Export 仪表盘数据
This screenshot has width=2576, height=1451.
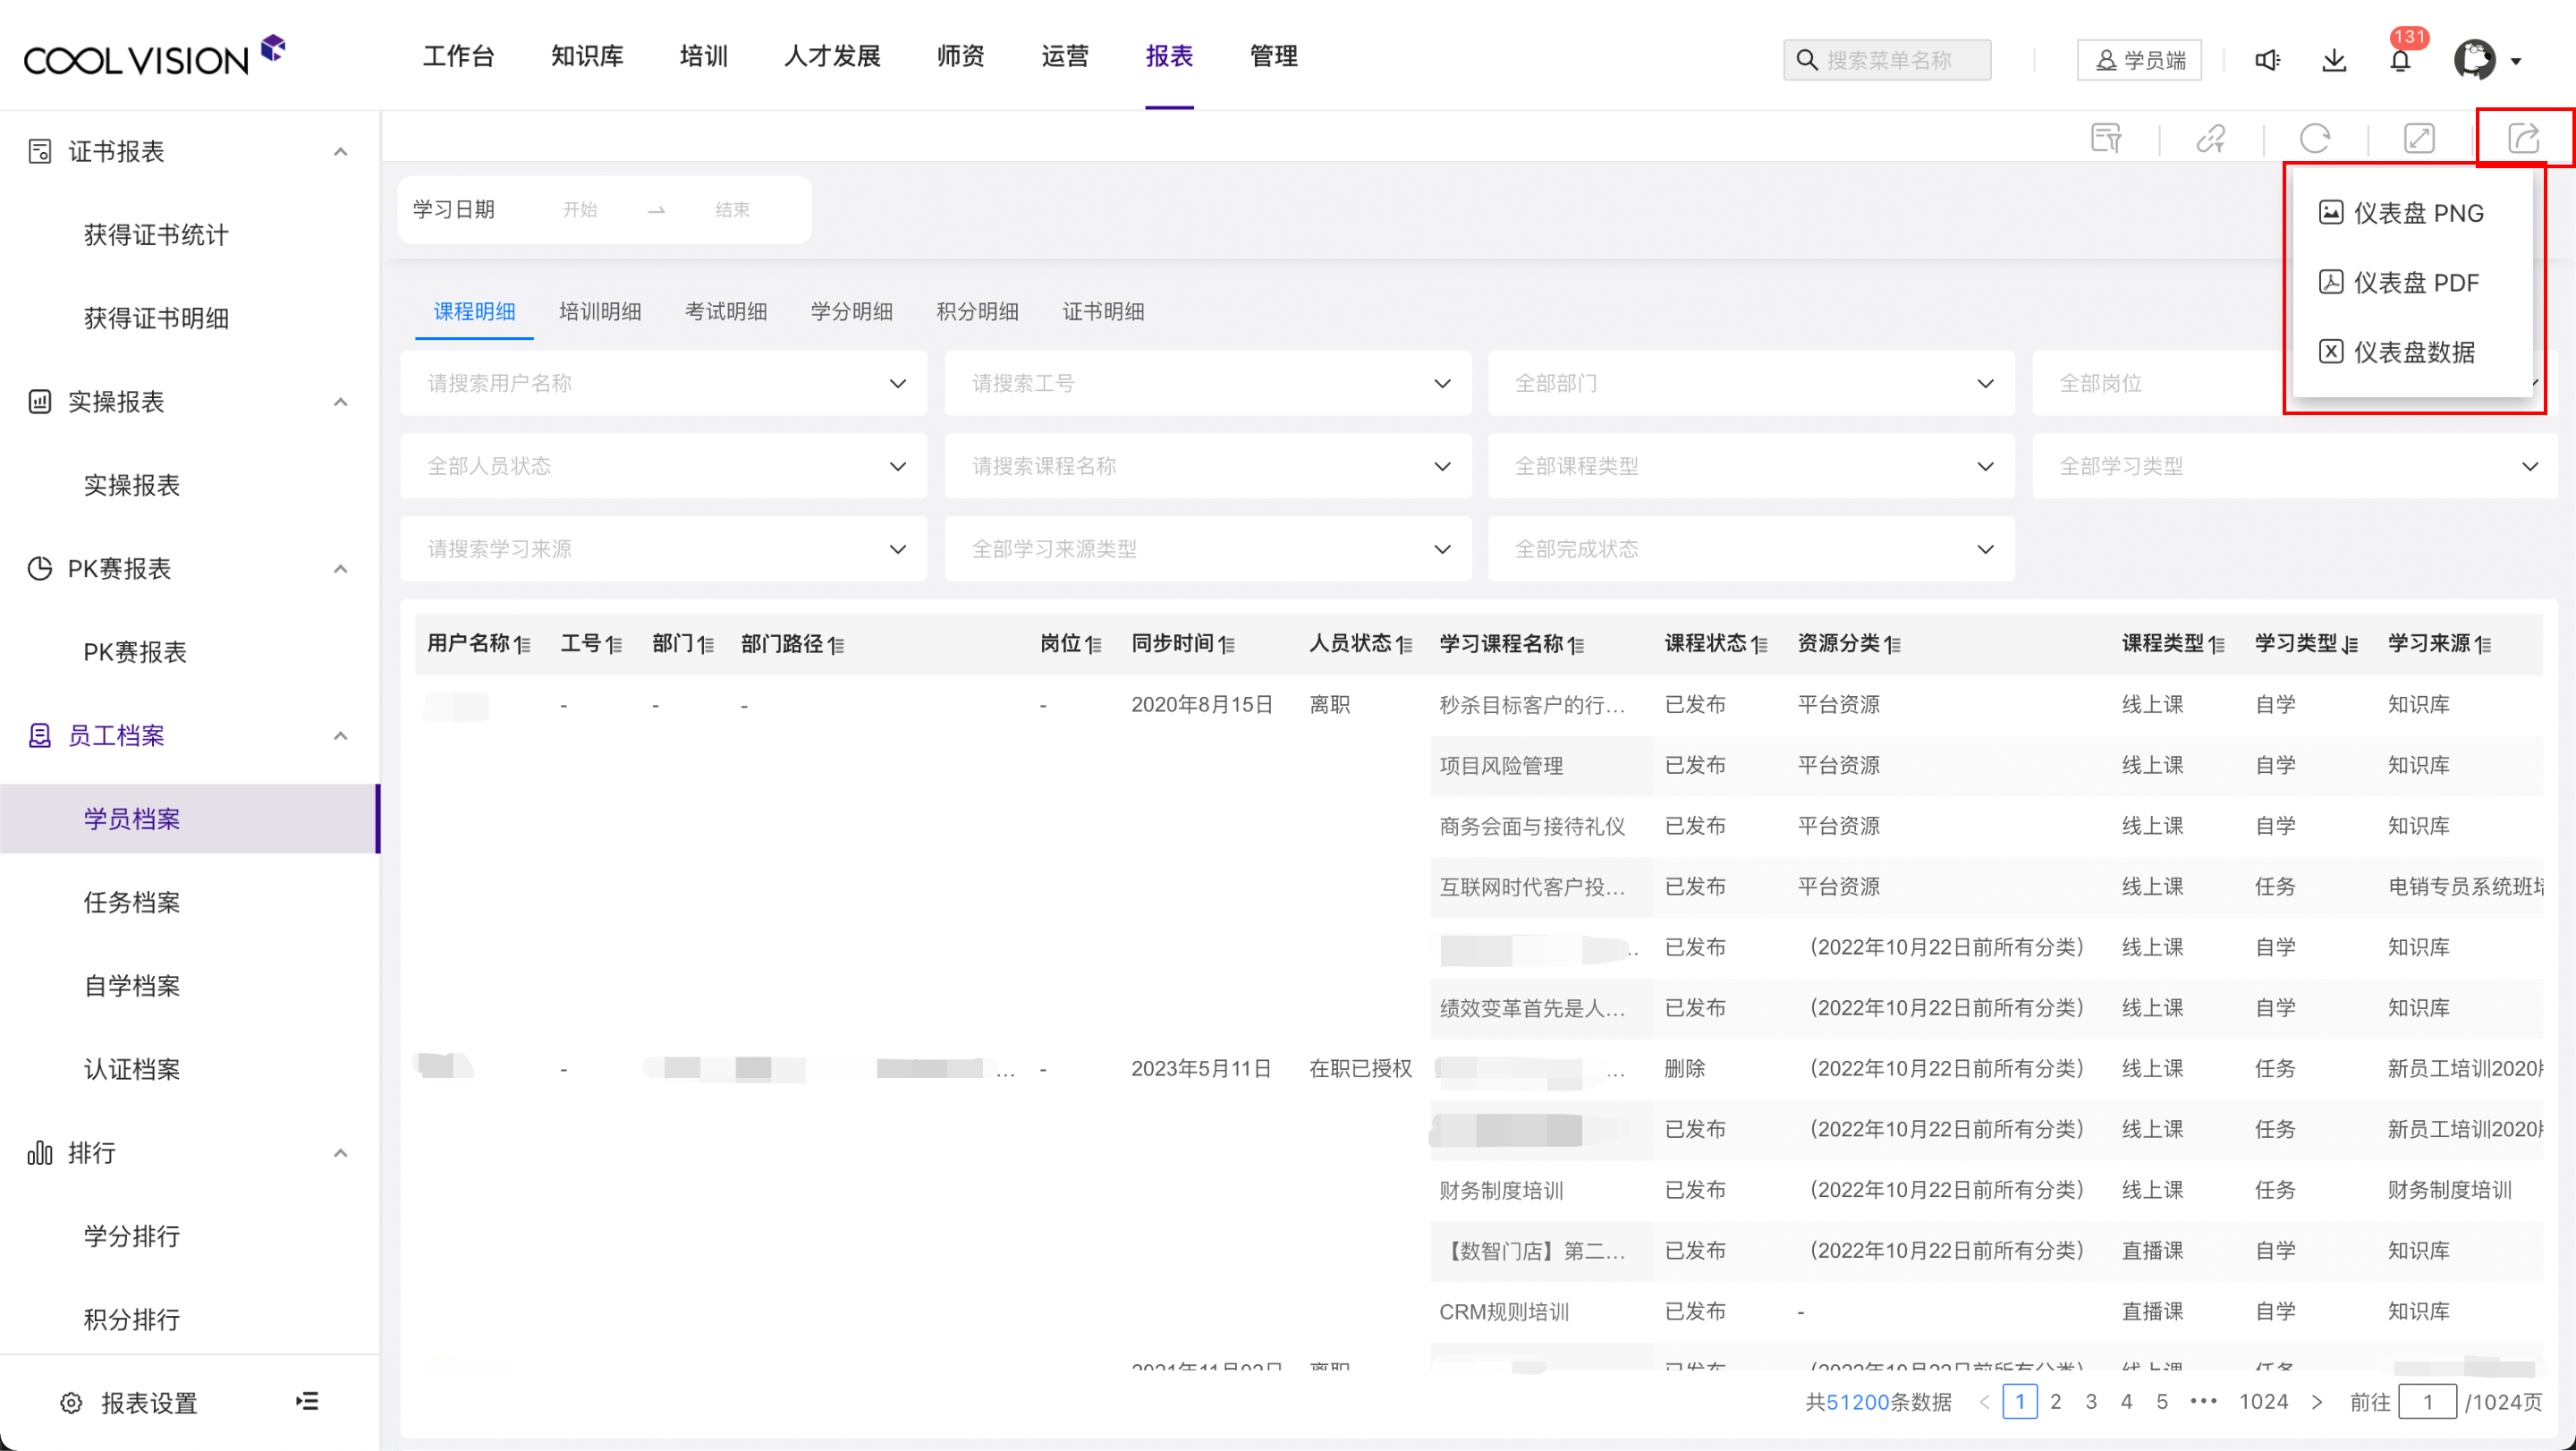click(x=2397, y=352)
